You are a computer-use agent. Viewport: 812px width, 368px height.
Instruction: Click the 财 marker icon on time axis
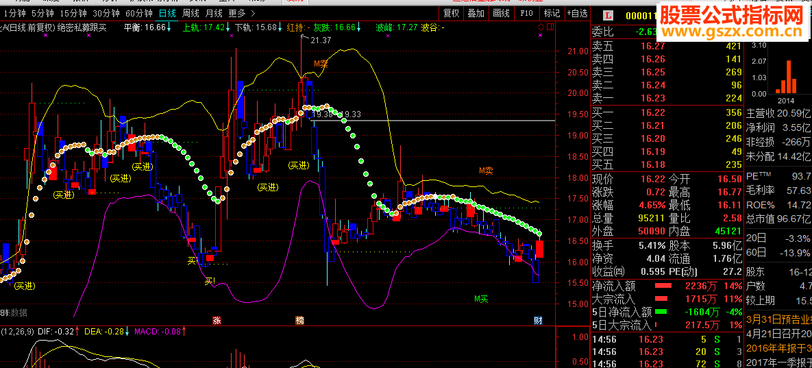coord(538,321)
